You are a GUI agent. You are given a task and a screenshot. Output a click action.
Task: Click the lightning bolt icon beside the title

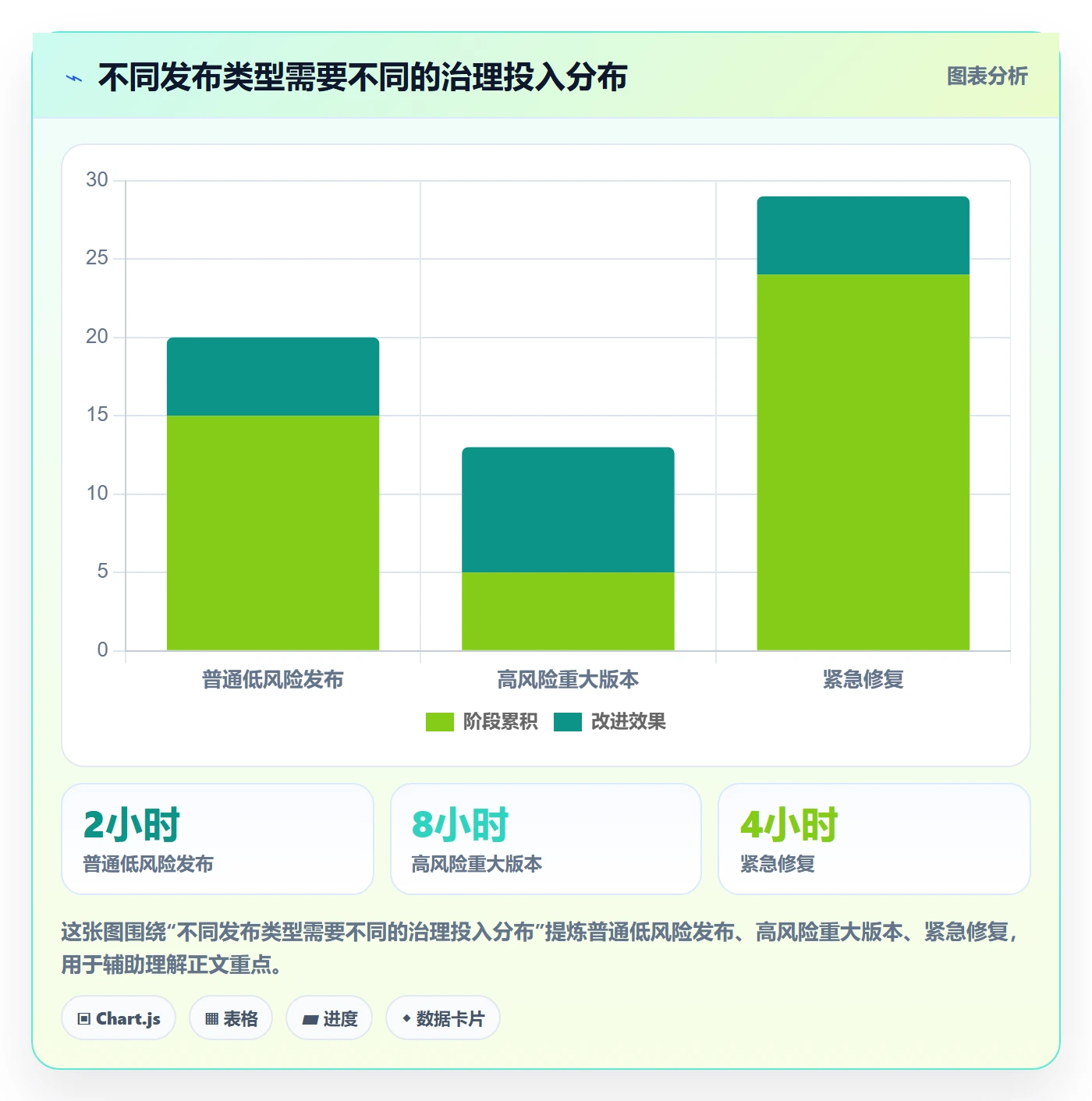point(74,78)
